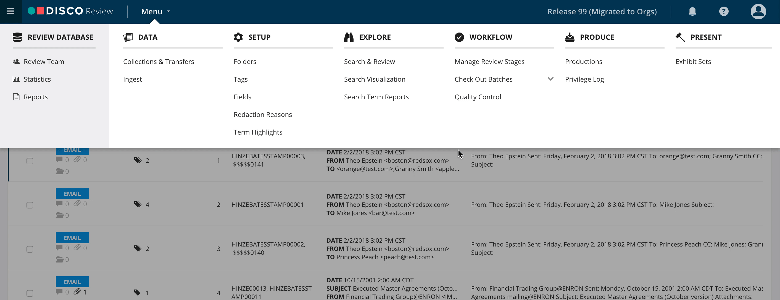Open Productions page
This screenshot has width=780, height=300.
(584, 61)
